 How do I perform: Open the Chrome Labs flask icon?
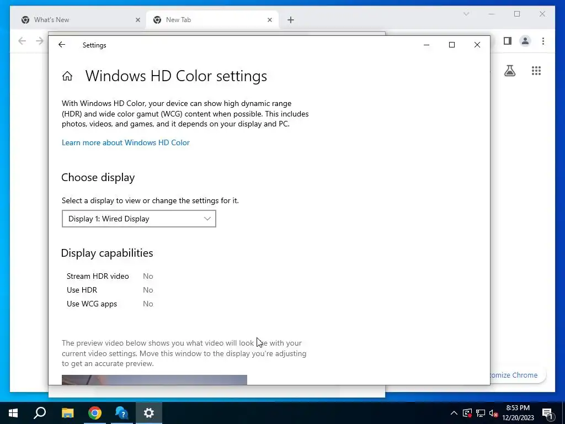509,71
